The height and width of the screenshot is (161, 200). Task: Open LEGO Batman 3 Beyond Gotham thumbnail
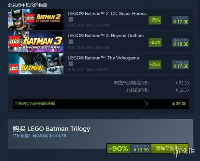36,42
